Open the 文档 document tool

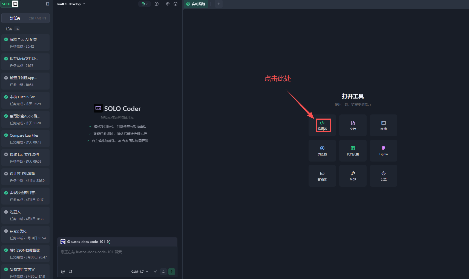[353, 125]
